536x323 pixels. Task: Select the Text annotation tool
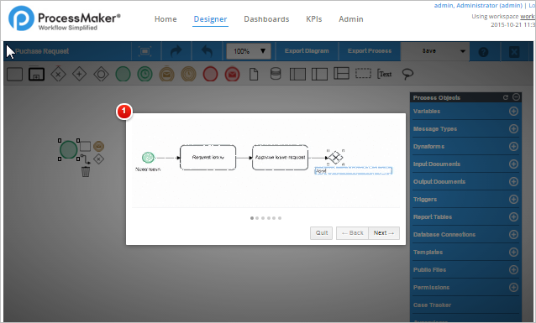tap(385, 74)
